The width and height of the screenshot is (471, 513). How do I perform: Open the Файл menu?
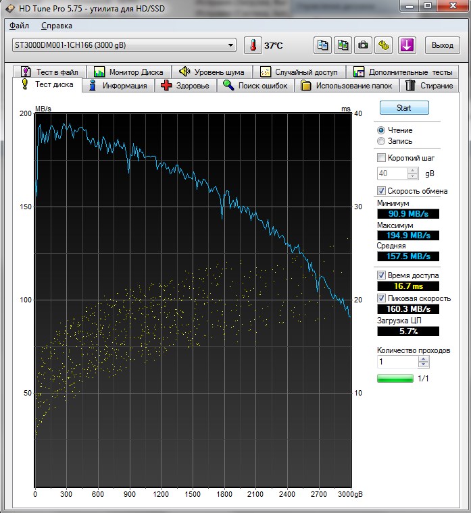[20, 26]
